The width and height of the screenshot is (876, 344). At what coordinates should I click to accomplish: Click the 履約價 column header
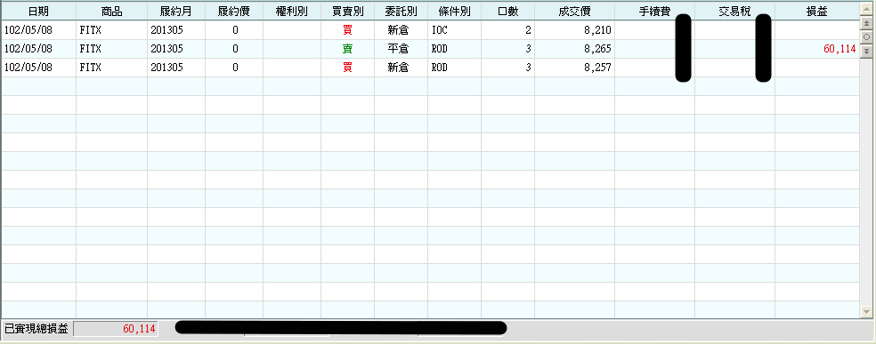pos(234,11)
